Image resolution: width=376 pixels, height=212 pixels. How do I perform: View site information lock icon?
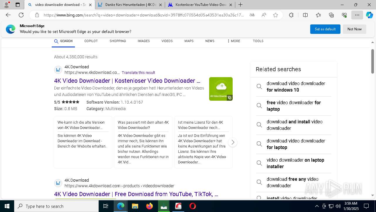click(37, 15)
